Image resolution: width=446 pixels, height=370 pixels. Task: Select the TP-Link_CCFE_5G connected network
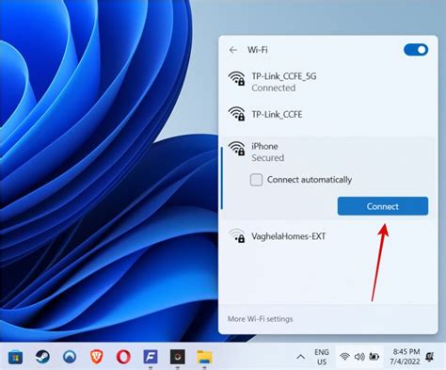pyautogui.click(x=328, y=82)
